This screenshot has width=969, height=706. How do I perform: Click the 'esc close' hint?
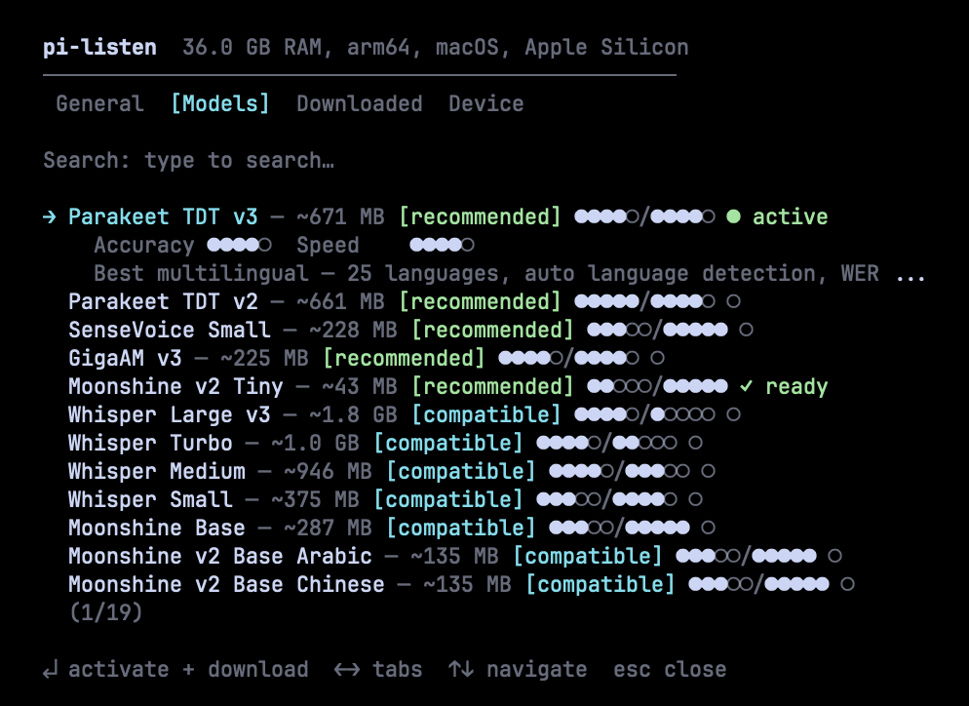pyautogui.click(x=670, y=670)
